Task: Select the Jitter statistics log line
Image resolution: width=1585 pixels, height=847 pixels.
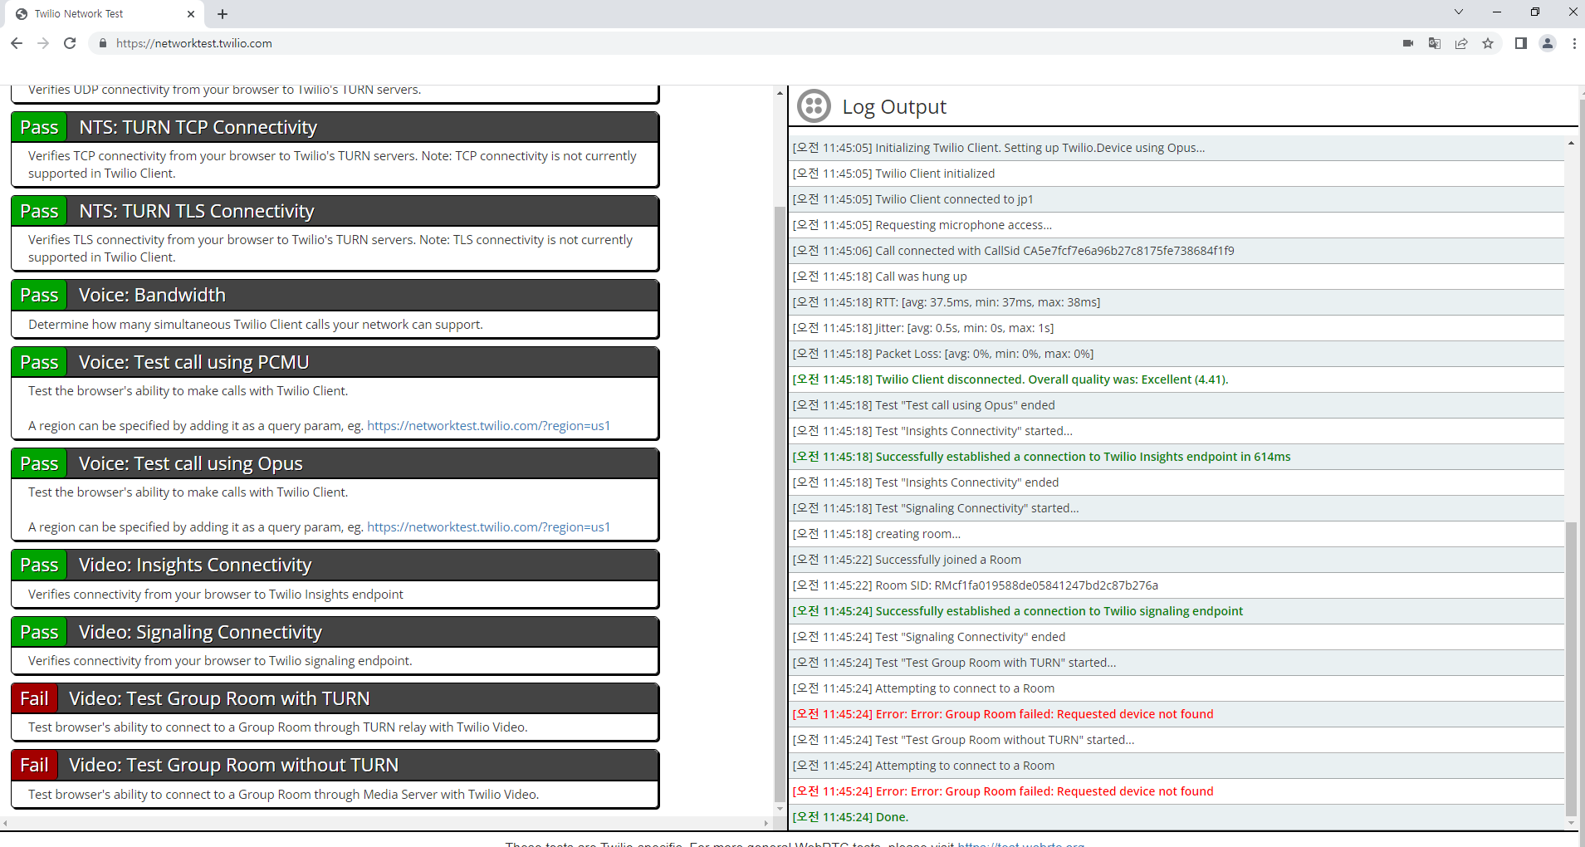Action: pyautogui.click(x=1177, y=328)
